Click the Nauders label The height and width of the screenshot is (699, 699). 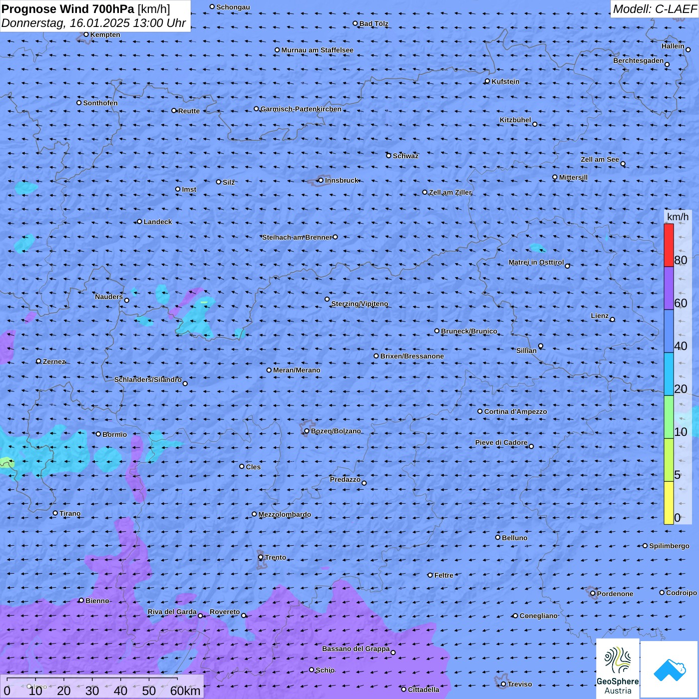pos(108,297)
